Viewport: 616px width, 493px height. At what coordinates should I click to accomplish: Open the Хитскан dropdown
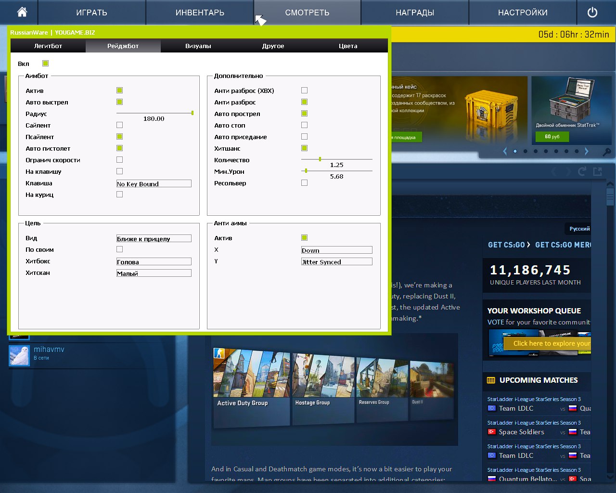coord(154,273)
